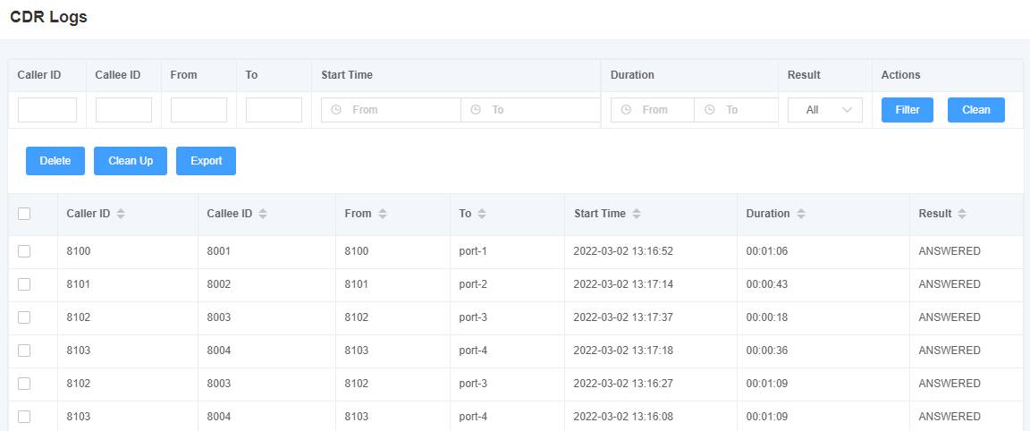
Task: Tick the select-all checkbox in table header
Action: [x=24, y=214]
